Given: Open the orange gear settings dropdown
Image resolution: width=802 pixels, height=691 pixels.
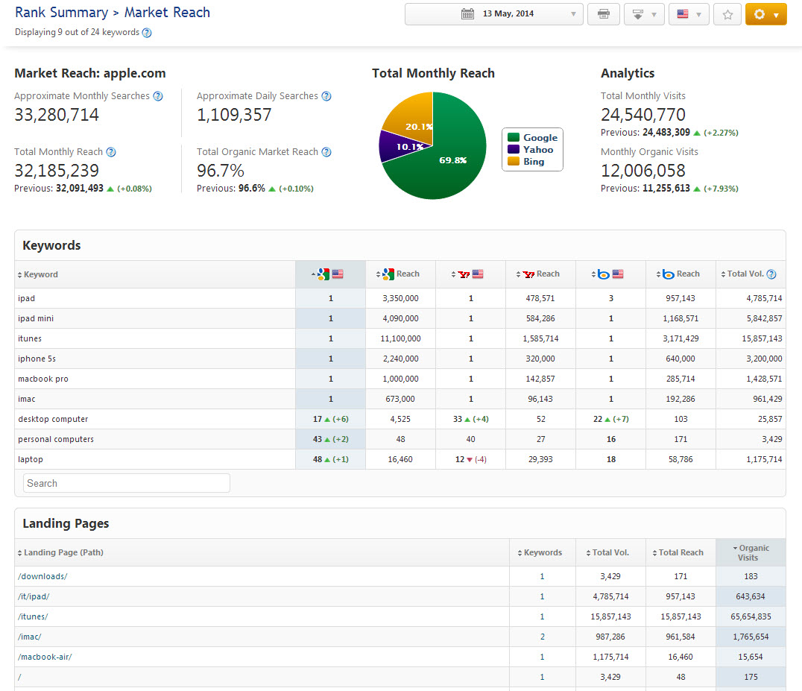Looking at the screenshot, I should pos(765,14).
